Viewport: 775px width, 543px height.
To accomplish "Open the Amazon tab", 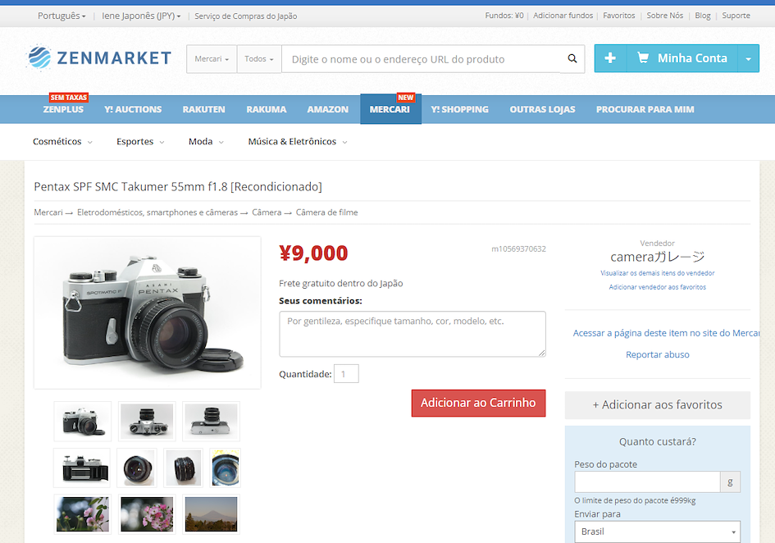I will coord(328,109).
